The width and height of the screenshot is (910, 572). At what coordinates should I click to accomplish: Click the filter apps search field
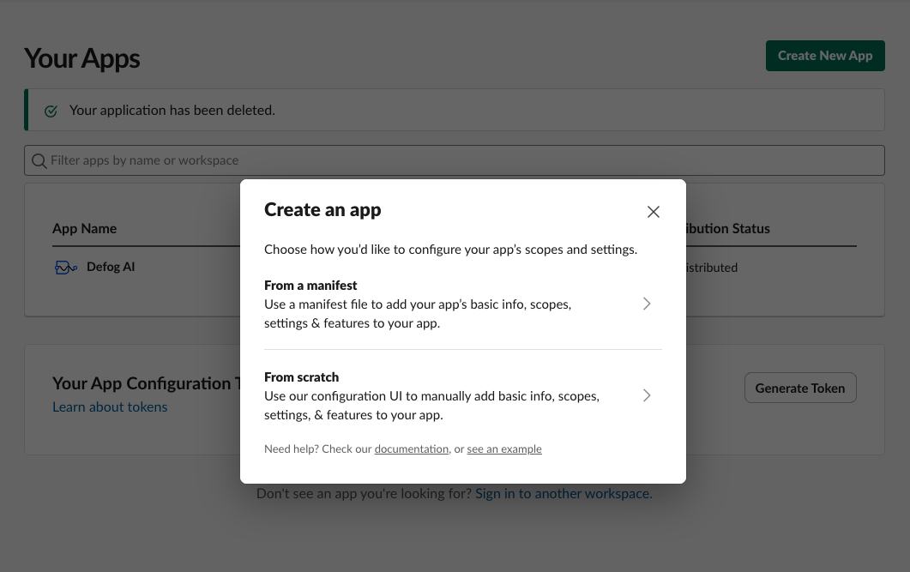point(172,160)
